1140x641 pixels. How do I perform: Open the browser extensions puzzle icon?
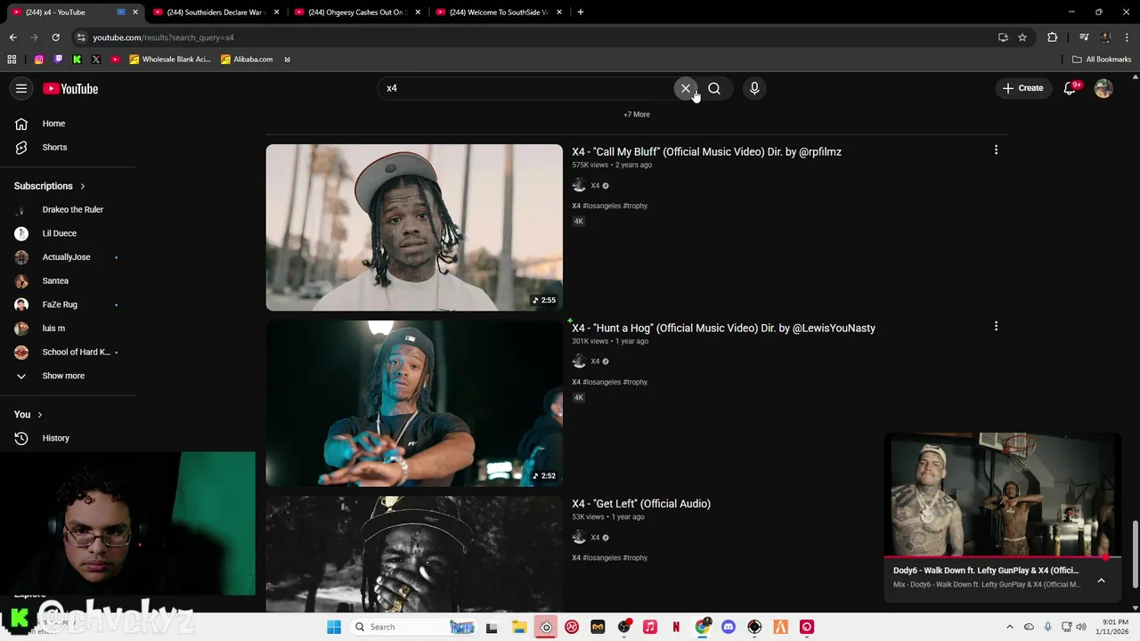click(1053, 37)
